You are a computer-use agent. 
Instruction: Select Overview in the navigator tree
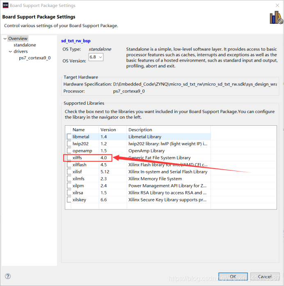coord(18,39)
